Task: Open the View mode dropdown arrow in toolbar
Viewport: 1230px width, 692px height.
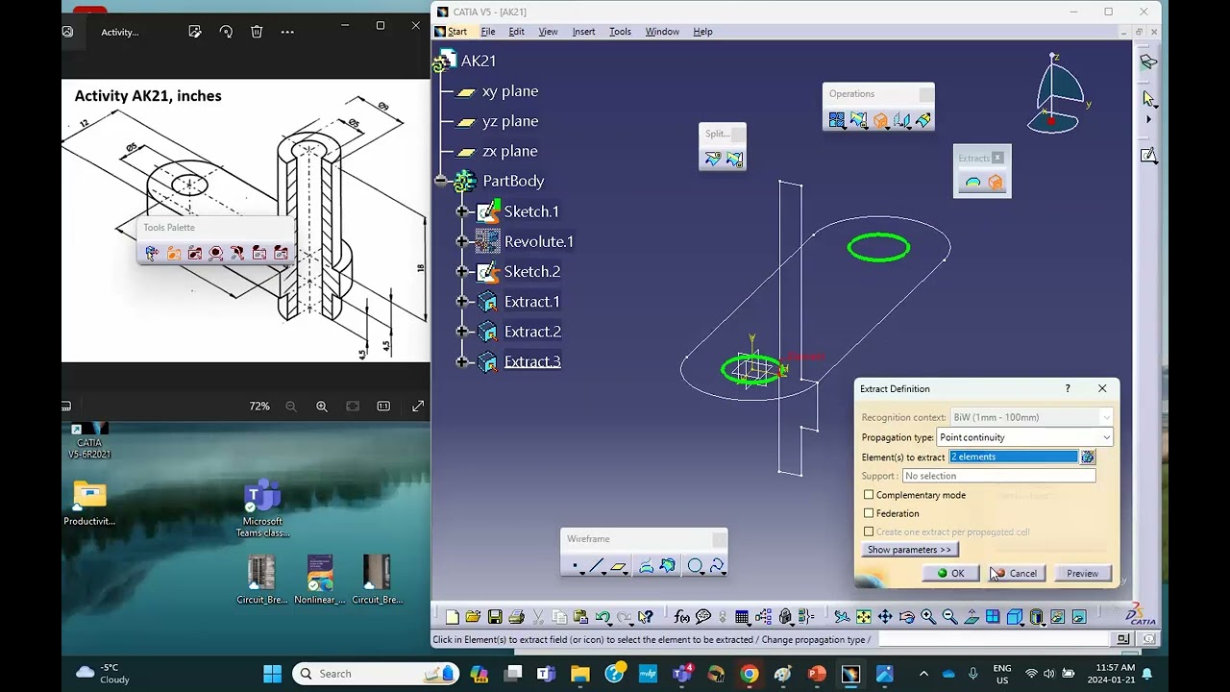Action: 1045,624
